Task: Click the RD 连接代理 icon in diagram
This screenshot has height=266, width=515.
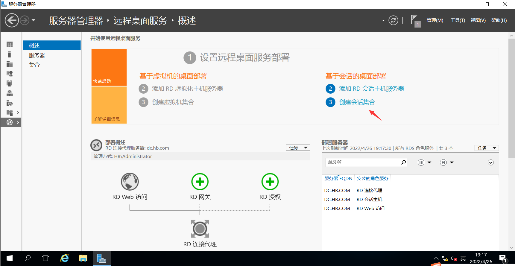Action: 200,229
